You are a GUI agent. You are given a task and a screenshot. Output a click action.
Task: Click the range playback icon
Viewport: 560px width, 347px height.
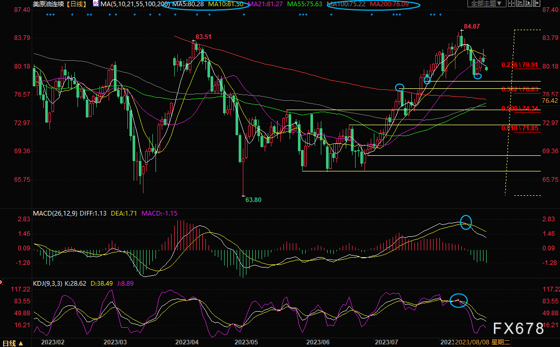pos(528,3)
